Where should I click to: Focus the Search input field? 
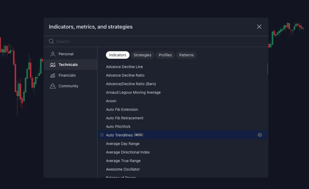[156, 41]
